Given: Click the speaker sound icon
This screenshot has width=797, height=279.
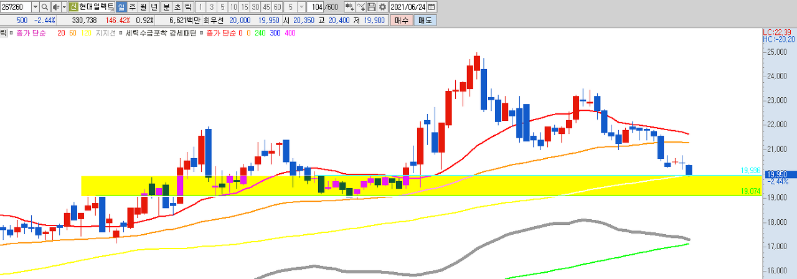Looking at the screenshot, I should [55, 7].
